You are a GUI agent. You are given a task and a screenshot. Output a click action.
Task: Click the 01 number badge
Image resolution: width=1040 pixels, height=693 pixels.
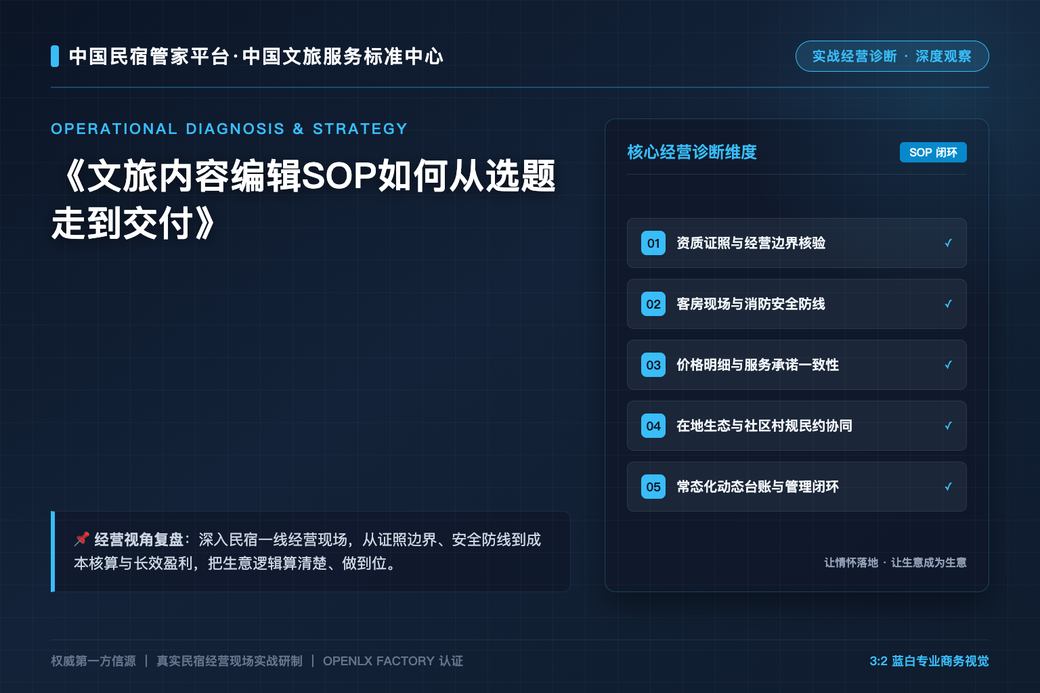click(x=653, y=243)
